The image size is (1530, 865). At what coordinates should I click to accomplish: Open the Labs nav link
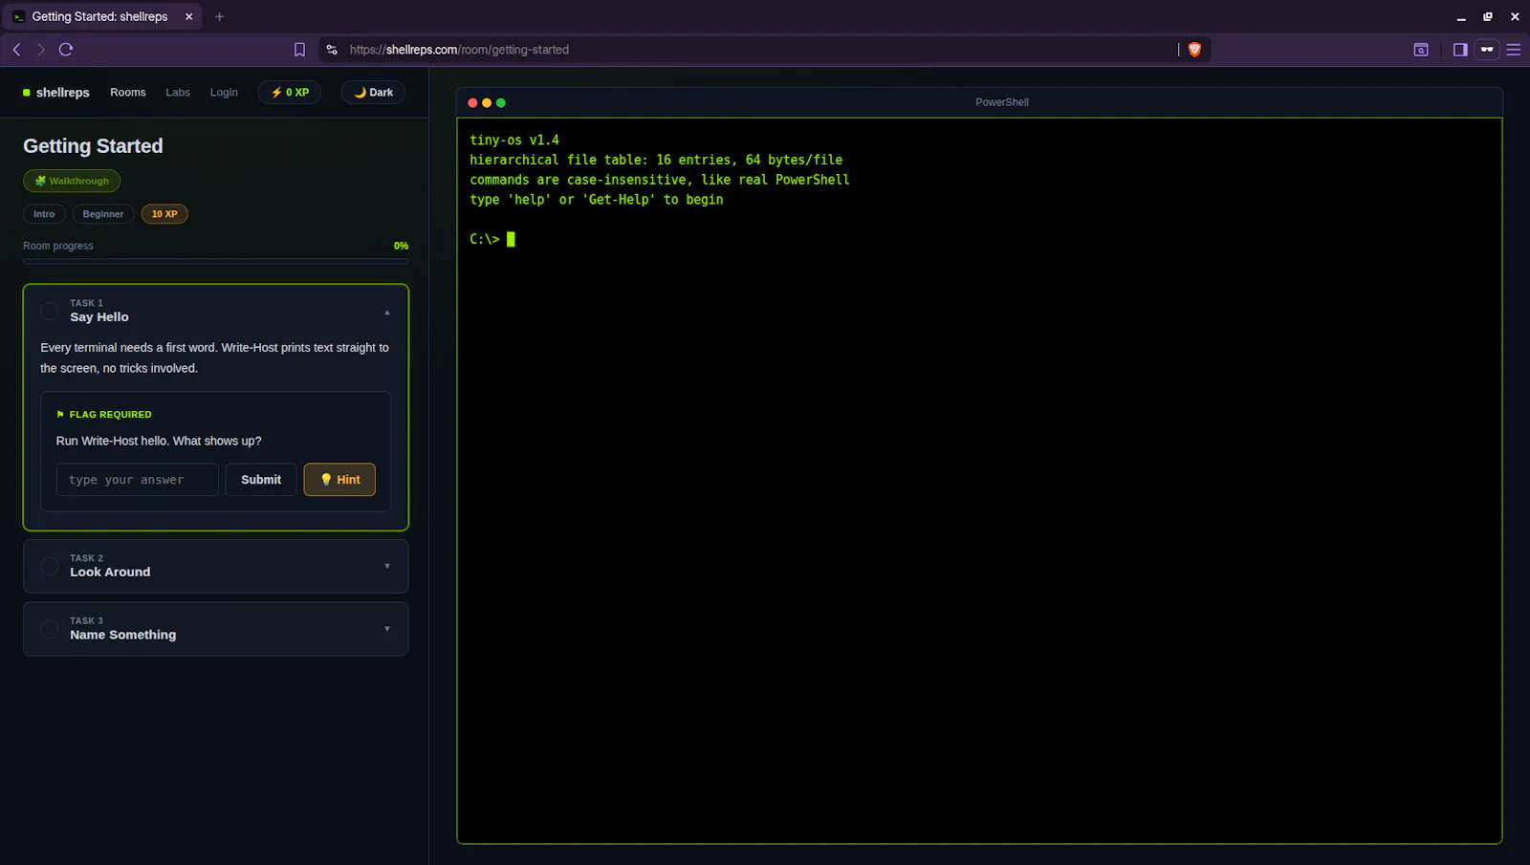coord(178,93)
